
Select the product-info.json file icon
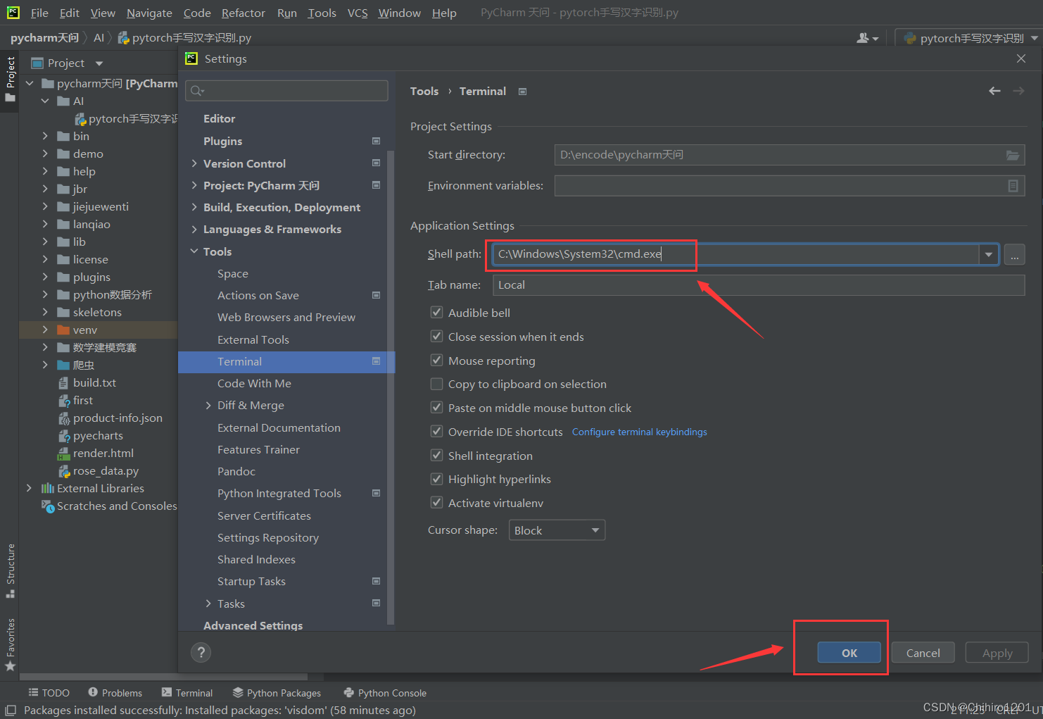(63, 418)
